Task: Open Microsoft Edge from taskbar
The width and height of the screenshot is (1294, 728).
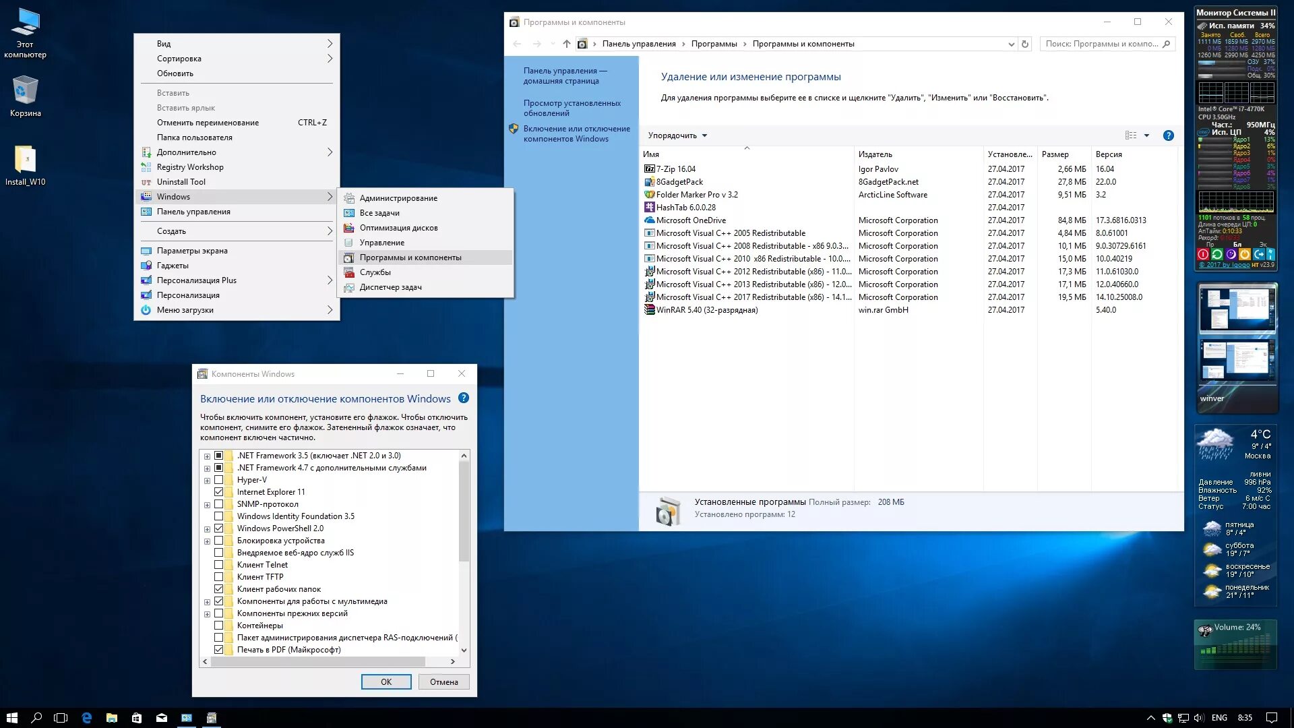Action: pyautogui.click(x=86, y=718)
